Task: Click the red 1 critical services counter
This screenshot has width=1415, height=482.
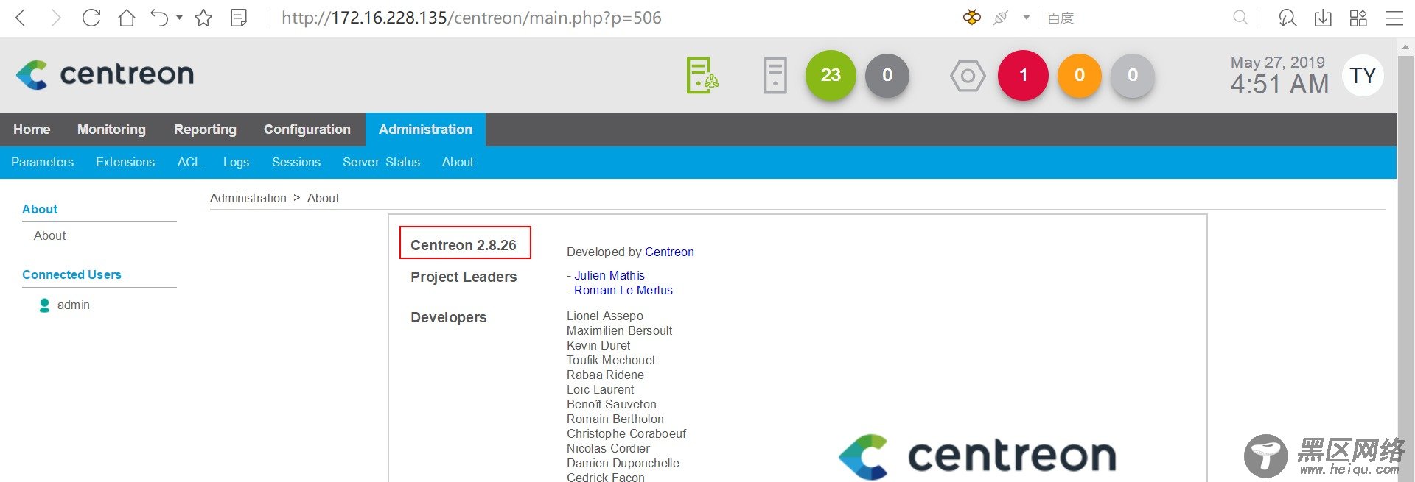Action: tap(1023, 75)
